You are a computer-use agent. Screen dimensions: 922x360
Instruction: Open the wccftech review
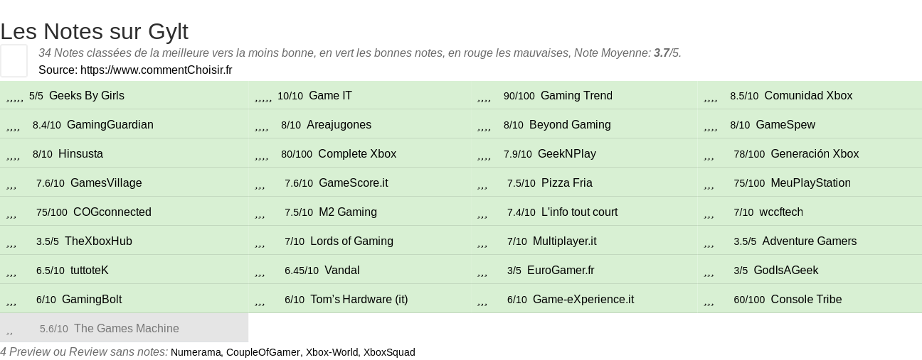point(781,212)
